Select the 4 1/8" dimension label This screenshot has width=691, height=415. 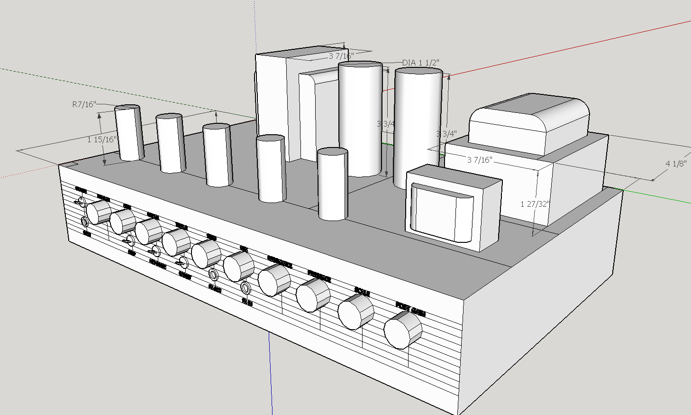coord(676,164)
